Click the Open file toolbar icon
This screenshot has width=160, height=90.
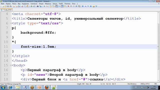click(5, 6)
